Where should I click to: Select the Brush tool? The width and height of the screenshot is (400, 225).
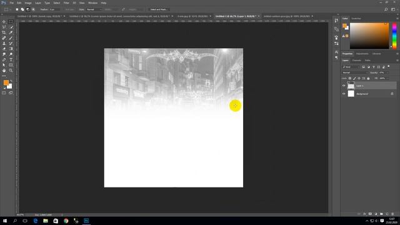tap(11, 38)
